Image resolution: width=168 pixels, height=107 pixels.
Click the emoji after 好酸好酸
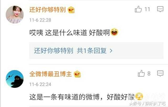139,97
